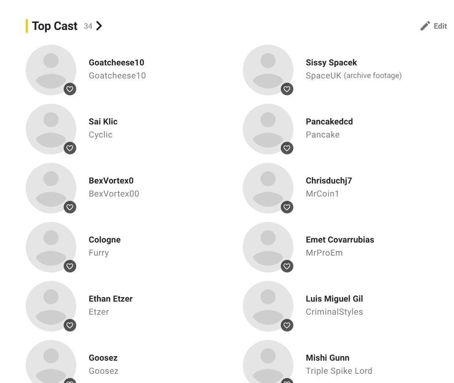Select the Sai Klic name link
454x383 pixels.
pos(103,121)
